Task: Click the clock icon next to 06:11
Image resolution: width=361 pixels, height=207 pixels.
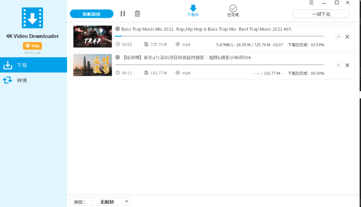Action: point(118,73)
